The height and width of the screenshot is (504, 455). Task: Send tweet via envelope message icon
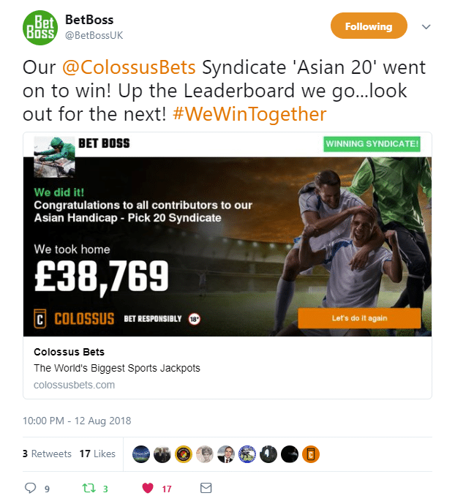tap(206, 488)
